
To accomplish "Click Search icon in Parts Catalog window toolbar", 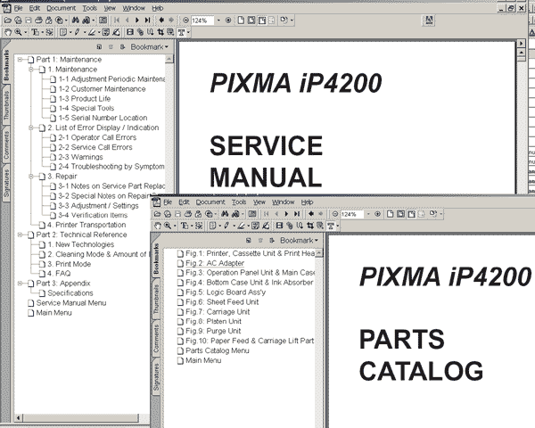I will point(235,214).
